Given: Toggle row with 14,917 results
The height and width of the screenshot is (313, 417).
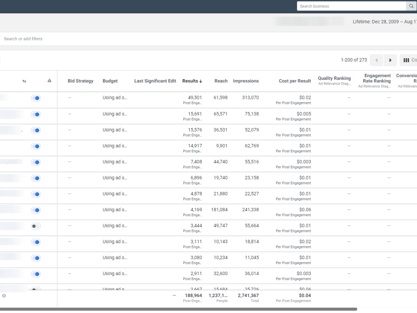Looking at the screenshot, I should (x=35, y=146).
